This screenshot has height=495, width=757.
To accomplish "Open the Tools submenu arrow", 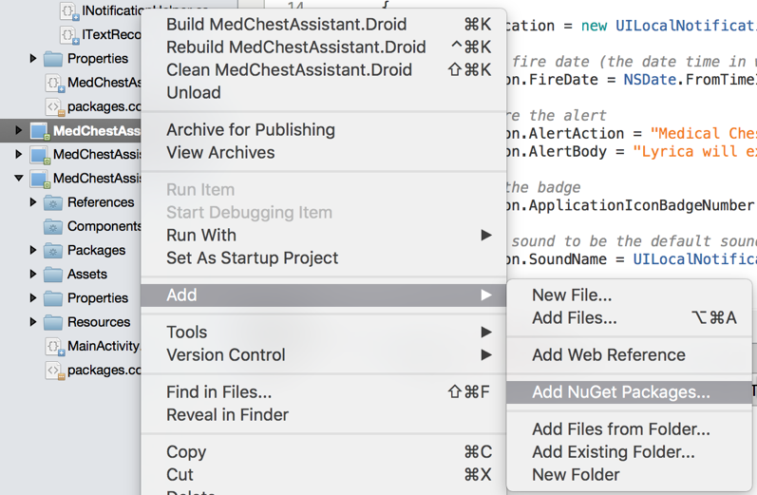I will 486,332.
